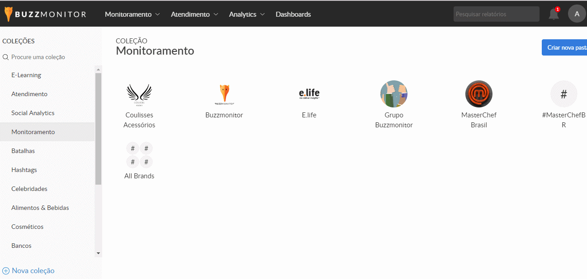This screenshot has height=279, width=587.
Task: Select the Hashtags collection in sidebar
Action: coord(24,170)
